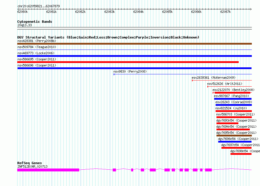260x186 pixels.
Task: Open the ZNF512B|NM_020713 gene label
Action: point(32,166)
